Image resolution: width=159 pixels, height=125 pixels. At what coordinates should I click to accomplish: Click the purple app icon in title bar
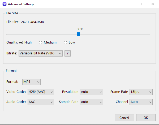pos(5,4)
